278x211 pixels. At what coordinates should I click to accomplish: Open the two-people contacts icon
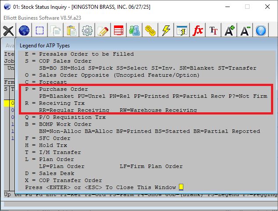click(x=135, y=31)
